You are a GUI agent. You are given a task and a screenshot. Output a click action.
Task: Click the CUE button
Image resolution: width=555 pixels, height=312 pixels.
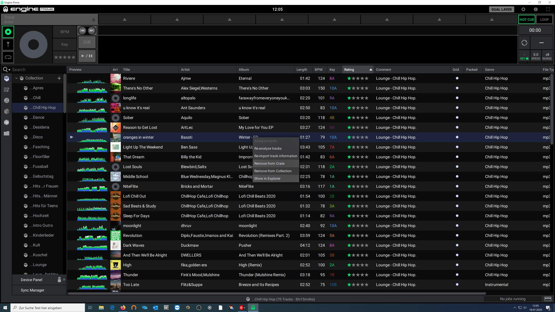pos(87,42)
